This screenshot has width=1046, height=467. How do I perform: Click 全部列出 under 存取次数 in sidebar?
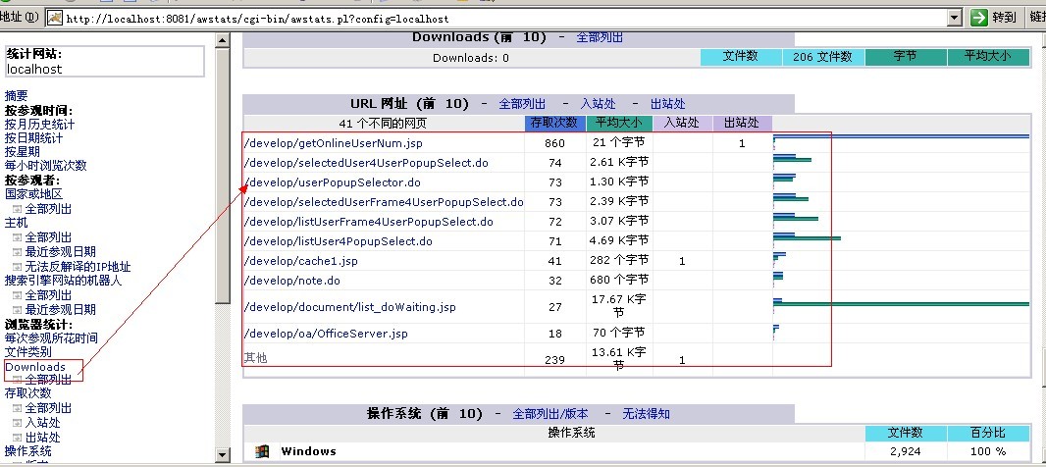48,408
